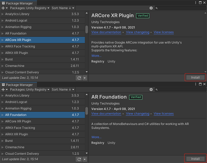Open Sort: Name dropdown in upper window

pyautogui.click(x=63, y=8)
